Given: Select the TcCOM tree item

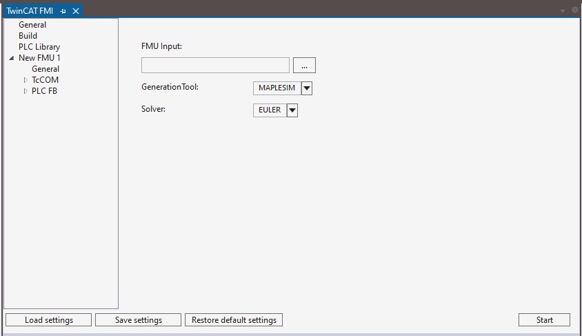Looking at the screenshot, I should click(x=45, y=80).
